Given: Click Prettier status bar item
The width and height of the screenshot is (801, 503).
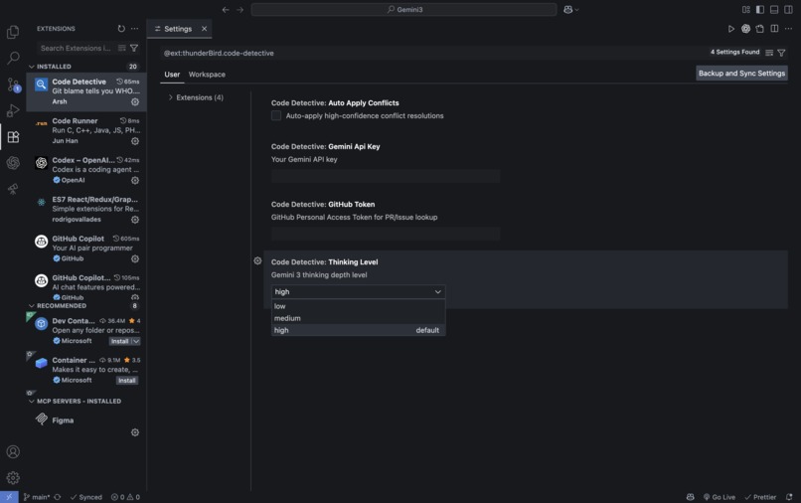Looking at the screenshot, I should (760, 497).
